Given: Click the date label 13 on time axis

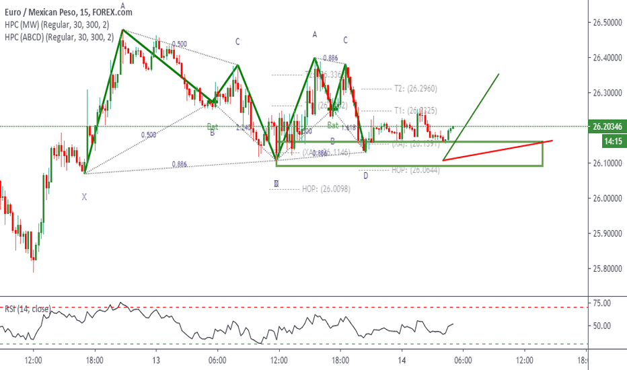Looking at the screenshot, I should (156, 361).
